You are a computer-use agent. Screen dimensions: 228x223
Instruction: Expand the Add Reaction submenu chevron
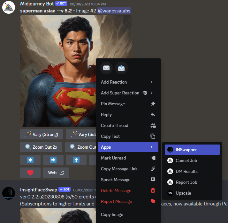click(x=152, y=82)
